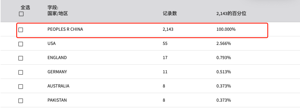Screen dimensions: 300x112
Task: Select the USA row checkbox
Action: 21,44
